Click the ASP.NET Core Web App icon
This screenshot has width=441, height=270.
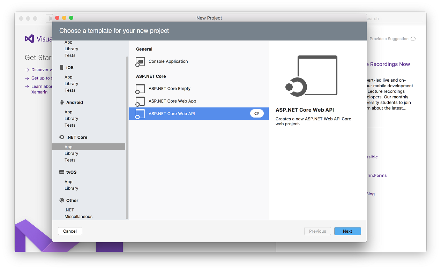[x=140, y=101]
